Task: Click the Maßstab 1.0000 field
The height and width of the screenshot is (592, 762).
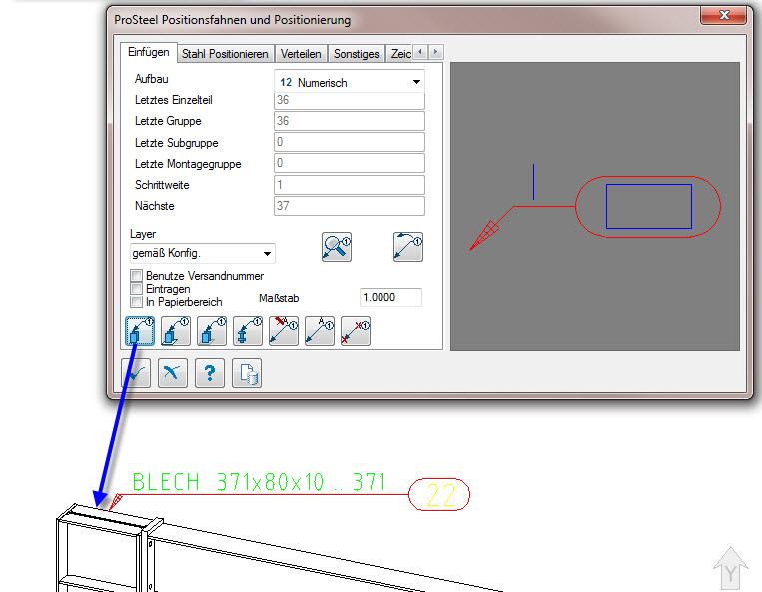Action: (x=390, y=297)
